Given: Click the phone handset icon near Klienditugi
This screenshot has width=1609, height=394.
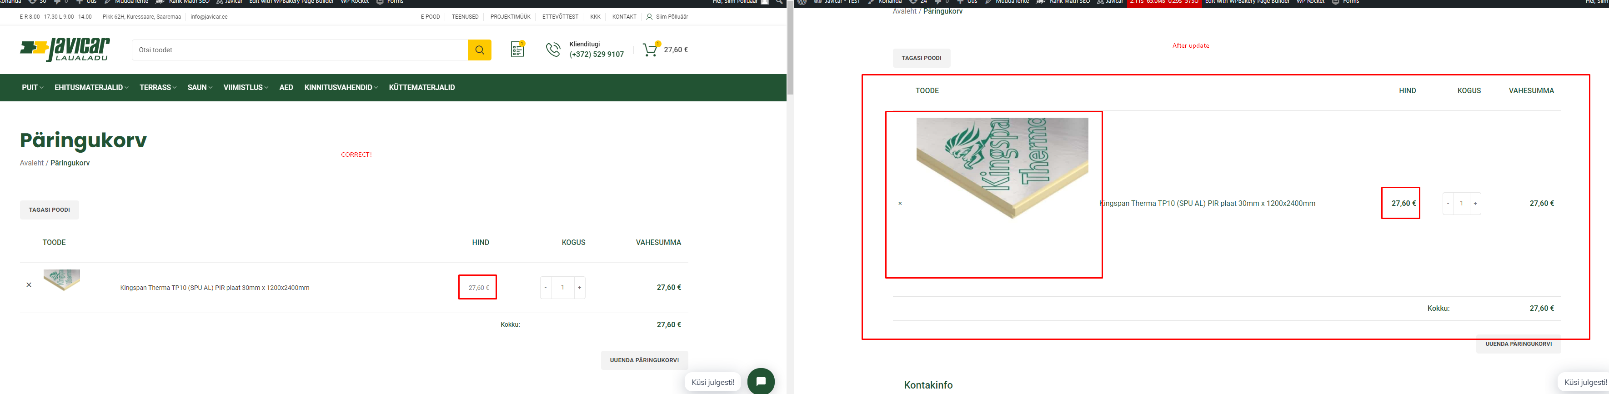Looking at the screenshot, I should click(x=553, y=50).
